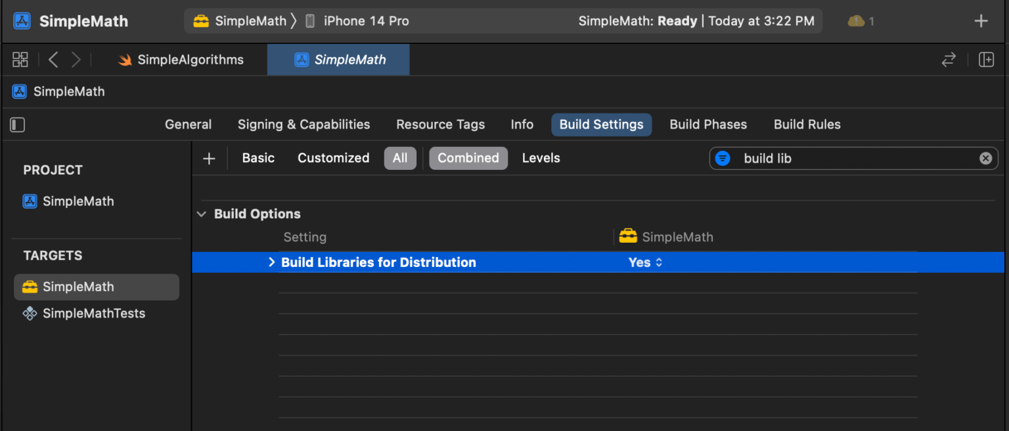Select the SimpleMath editor tab

(338, 60)
